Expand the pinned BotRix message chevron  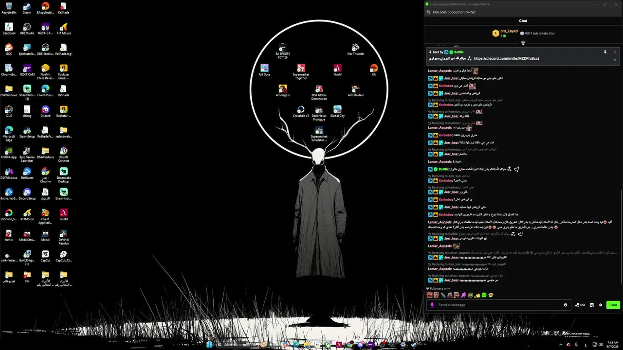pos(615,60)
